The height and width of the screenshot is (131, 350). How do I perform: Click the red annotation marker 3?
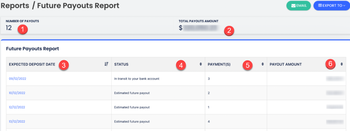(64, 65)
